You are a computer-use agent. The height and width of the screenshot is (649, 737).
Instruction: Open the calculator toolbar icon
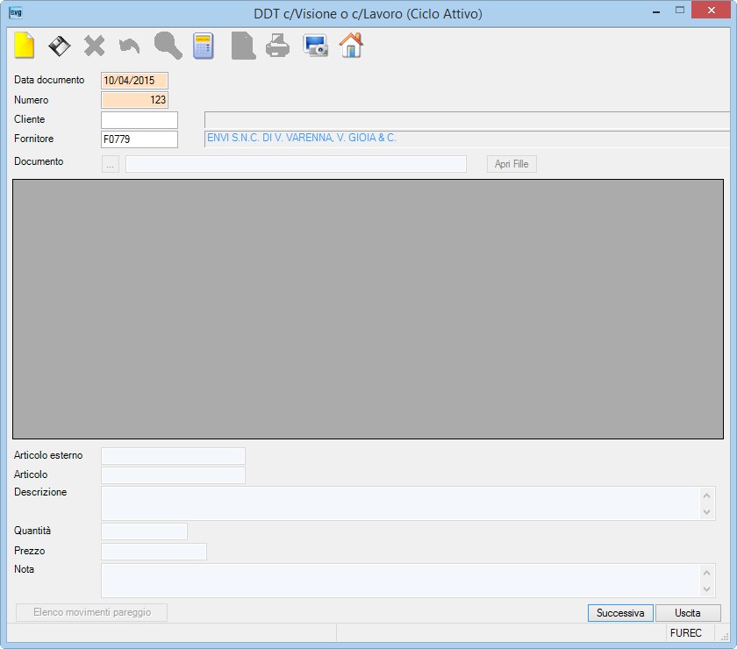point(203,46)
